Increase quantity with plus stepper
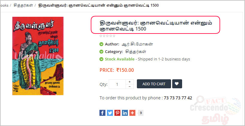Image resolution: width=245 pixels, height=126 pixels. (130, 82)
